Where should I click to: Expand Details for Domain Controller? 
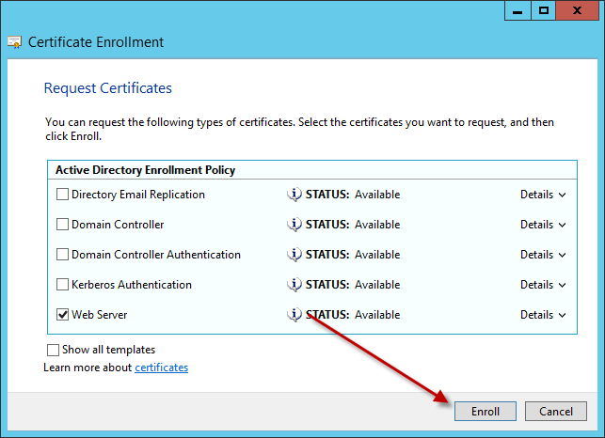[x=543, y=225]
